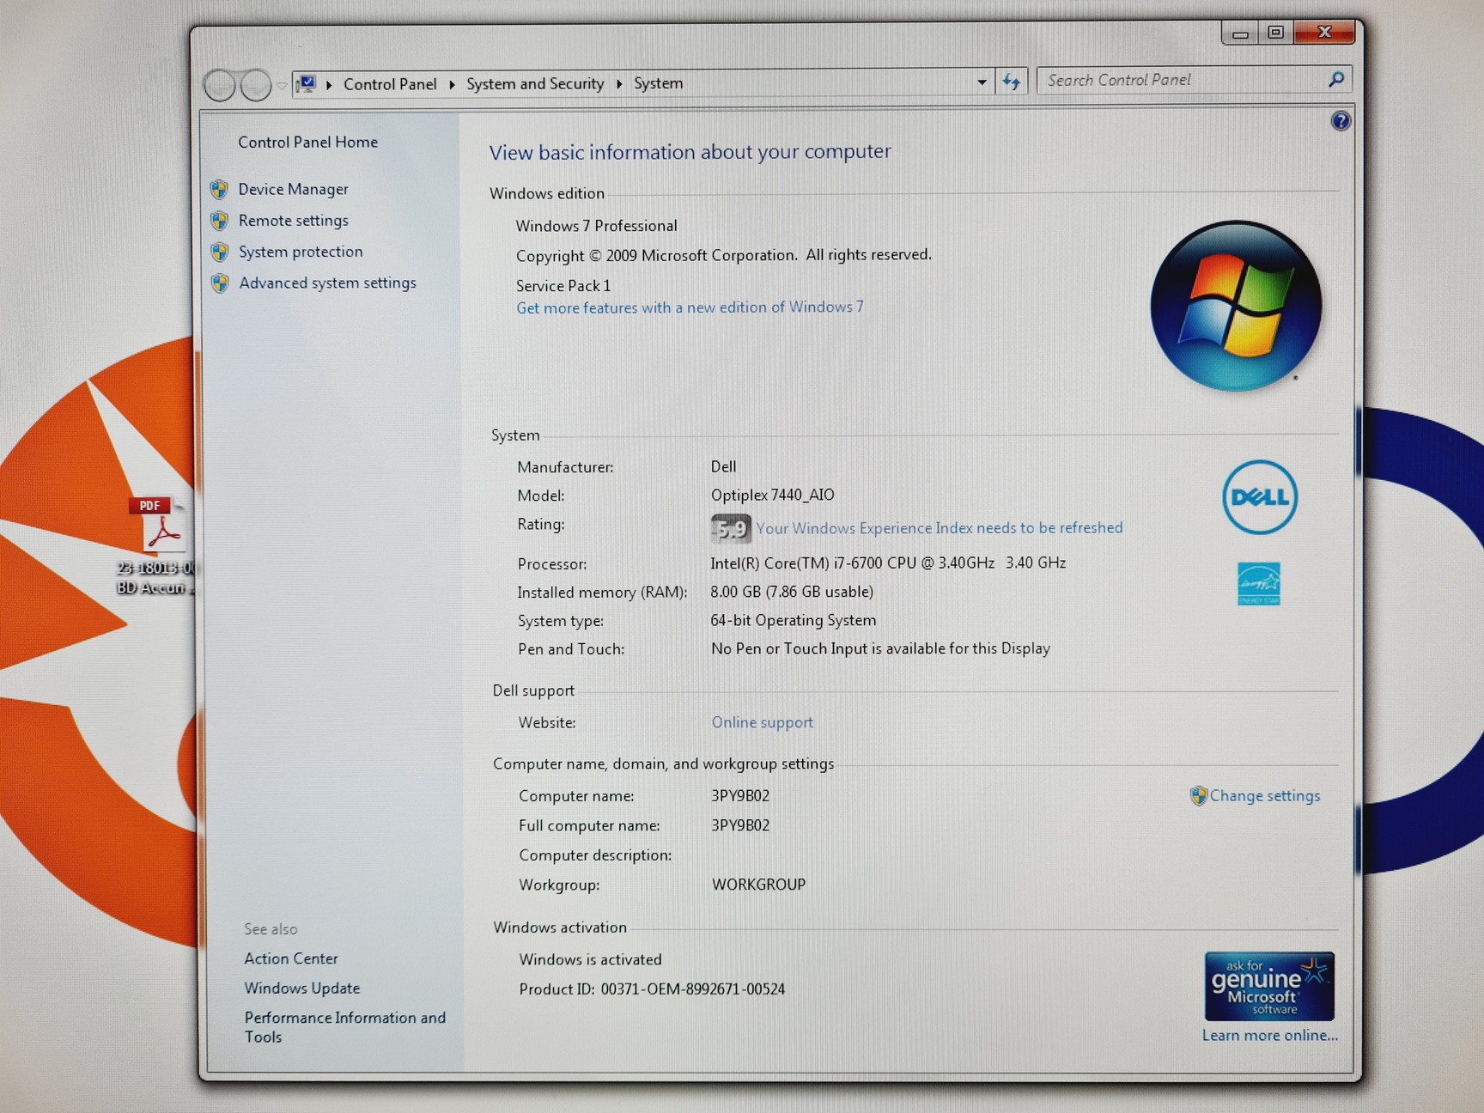Click the refresh button beside the address bar

pyautogui.click(x=1012, y=82)
